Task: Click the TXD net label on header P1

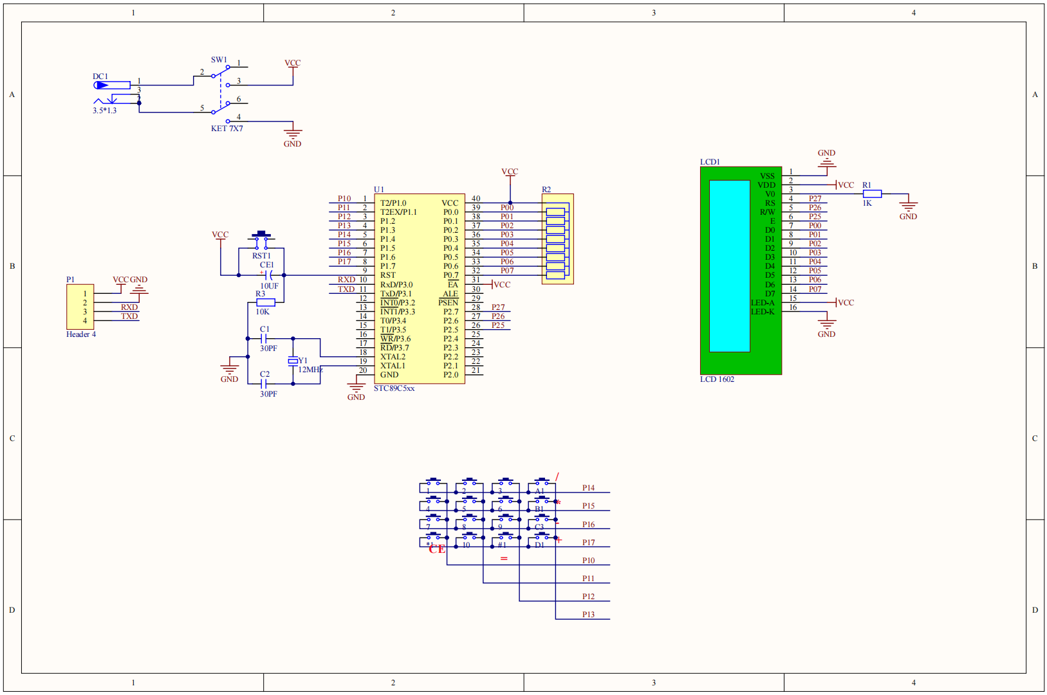Action: coord(129,316)
